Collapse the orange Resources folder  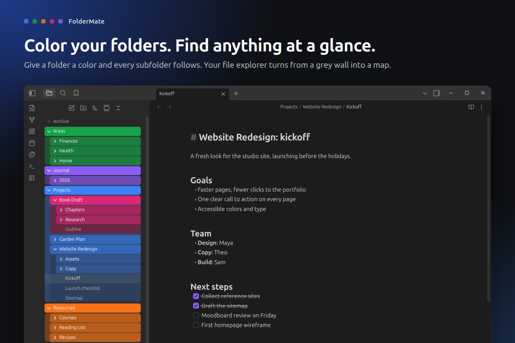[93, 308]
